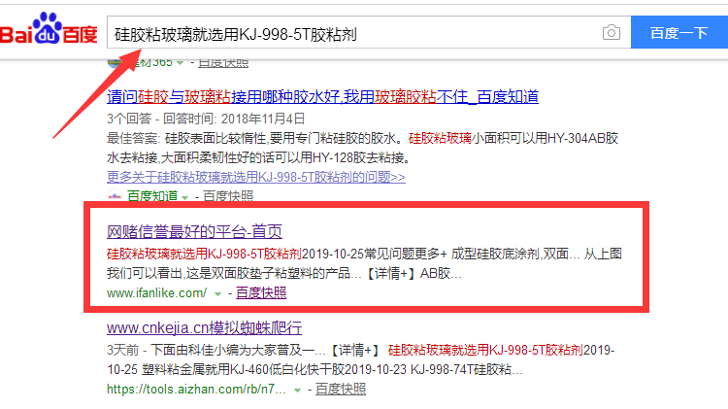Image resolution: width=728 pixels, height=409 pixels.
Task: Expand dropdown arrow beside 材365 source
Action: click(x=181, y=63)
